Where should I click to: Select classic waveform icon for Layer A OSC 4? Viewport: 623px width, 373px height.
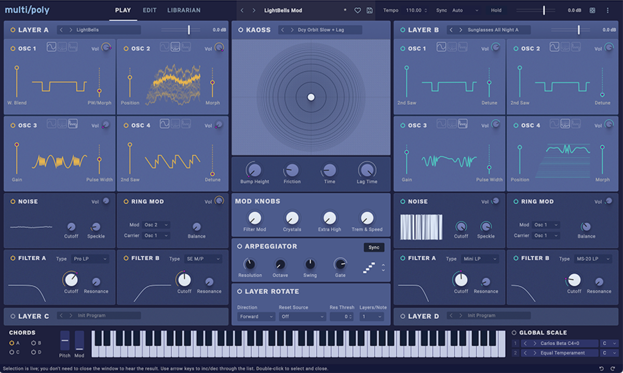[165, 124]
